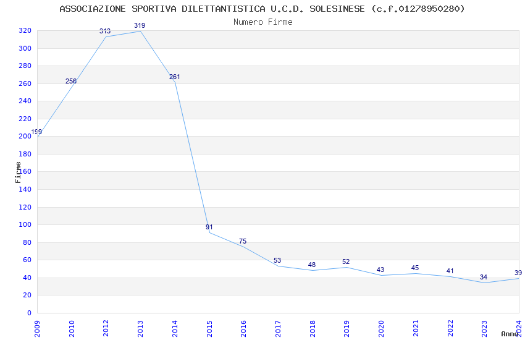The image size is (525, 340).
Task: Click the data label 75
Action: click(243, 241)
